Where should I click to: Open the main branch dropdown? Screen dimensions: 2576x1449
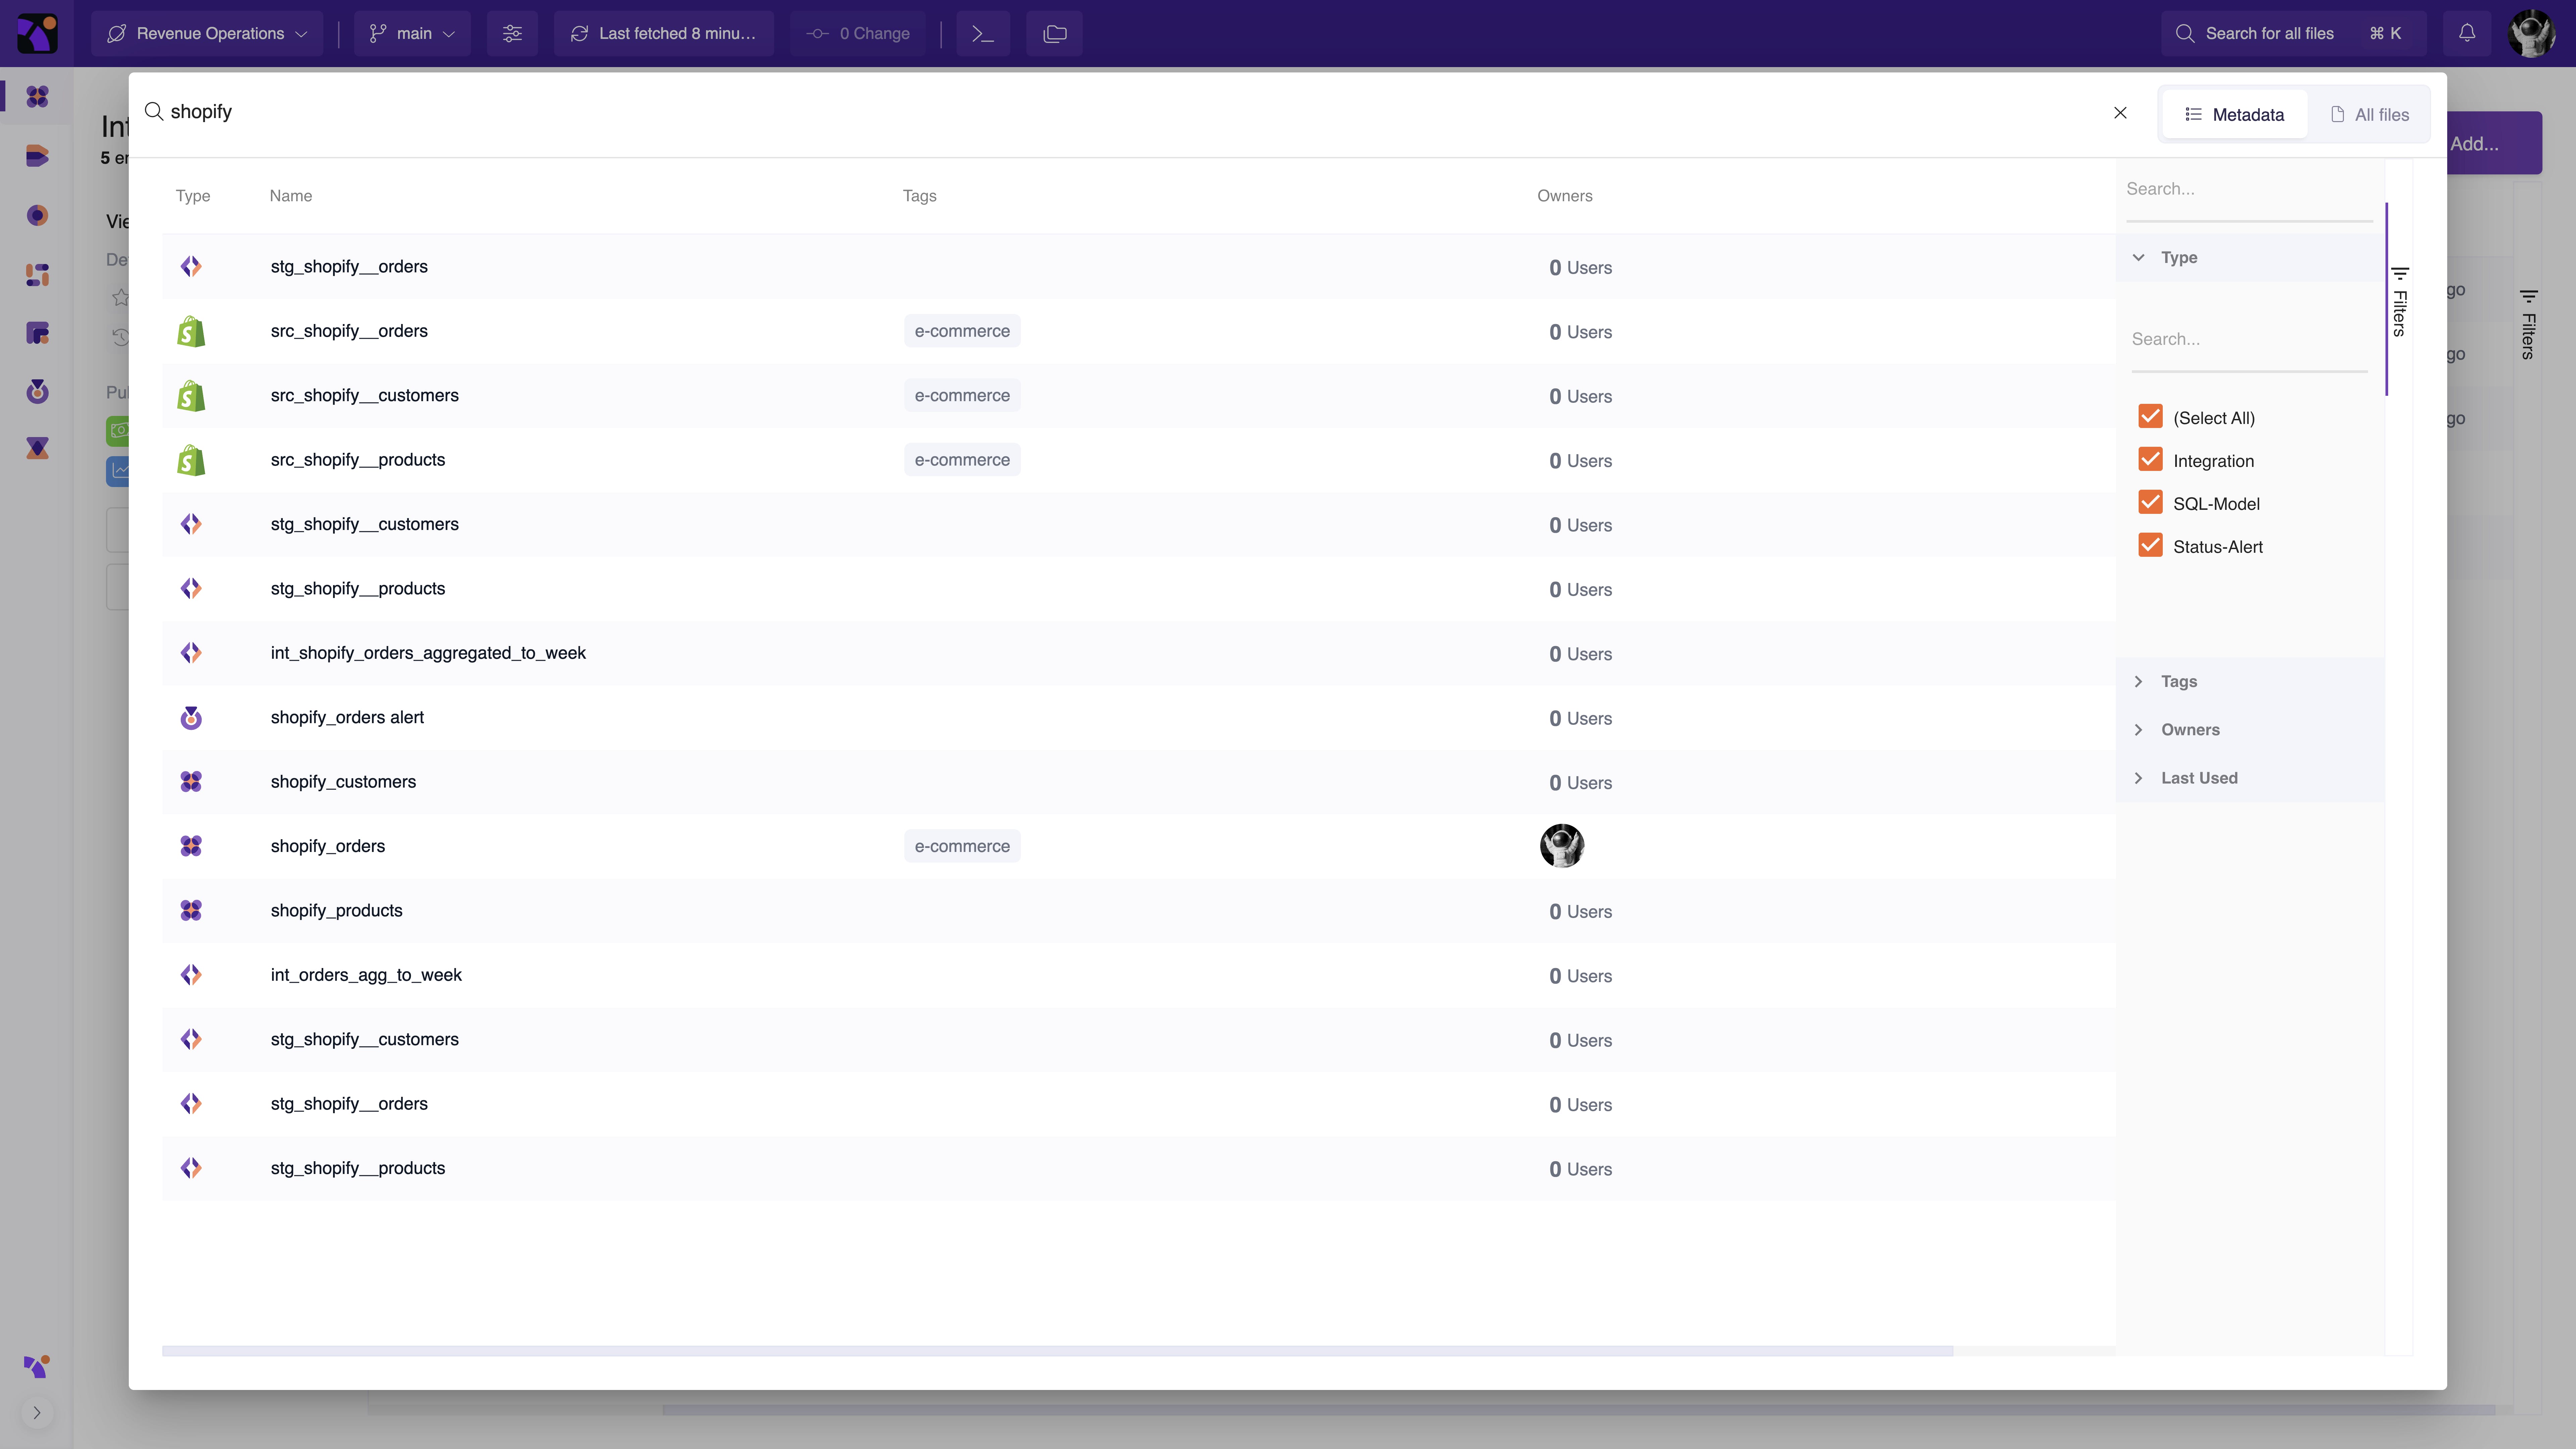412,33
